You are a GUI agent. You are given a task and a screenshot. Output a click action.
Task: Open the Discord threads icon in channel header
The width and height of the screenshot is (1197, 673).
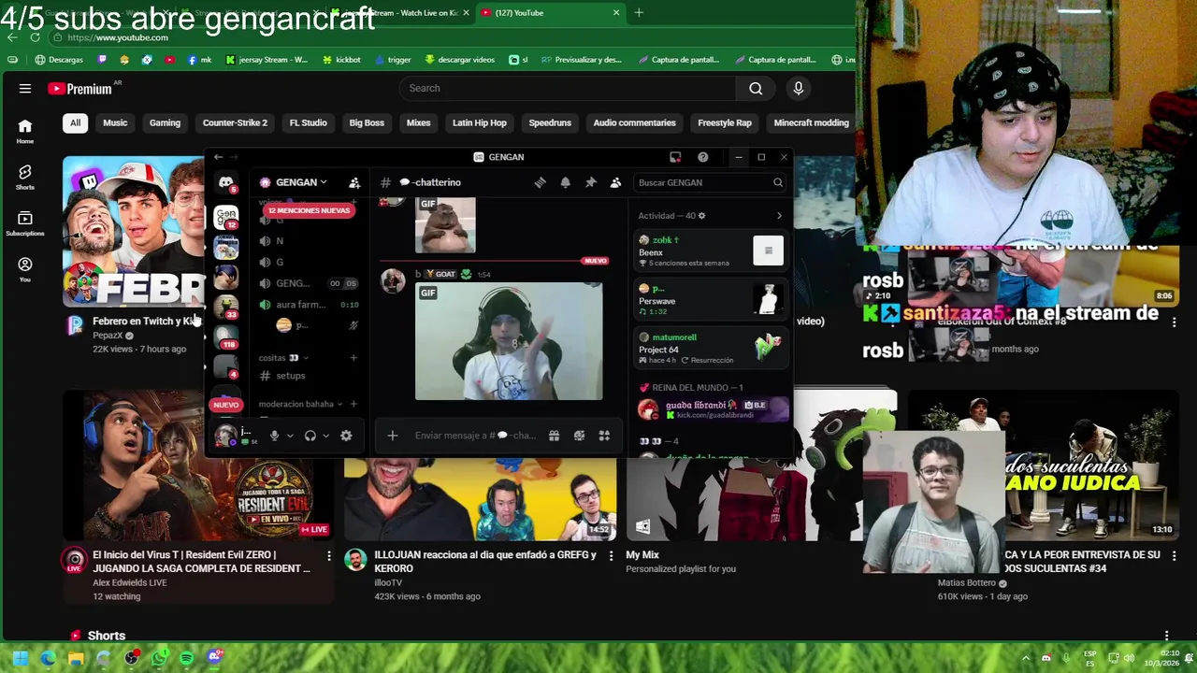point(540,182)
